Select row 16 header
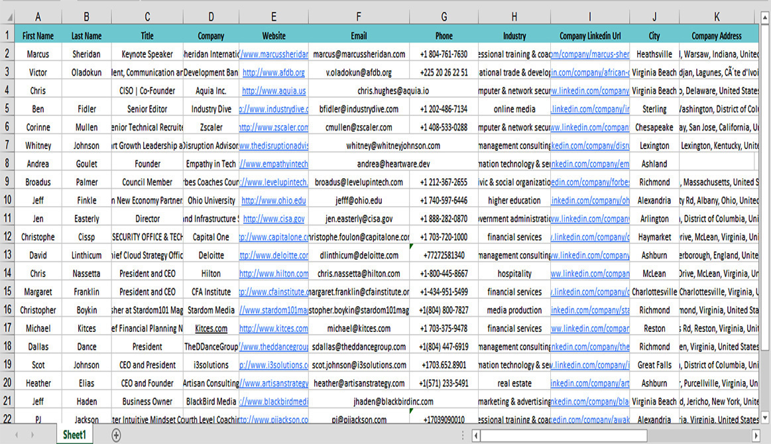 (7, 309)
